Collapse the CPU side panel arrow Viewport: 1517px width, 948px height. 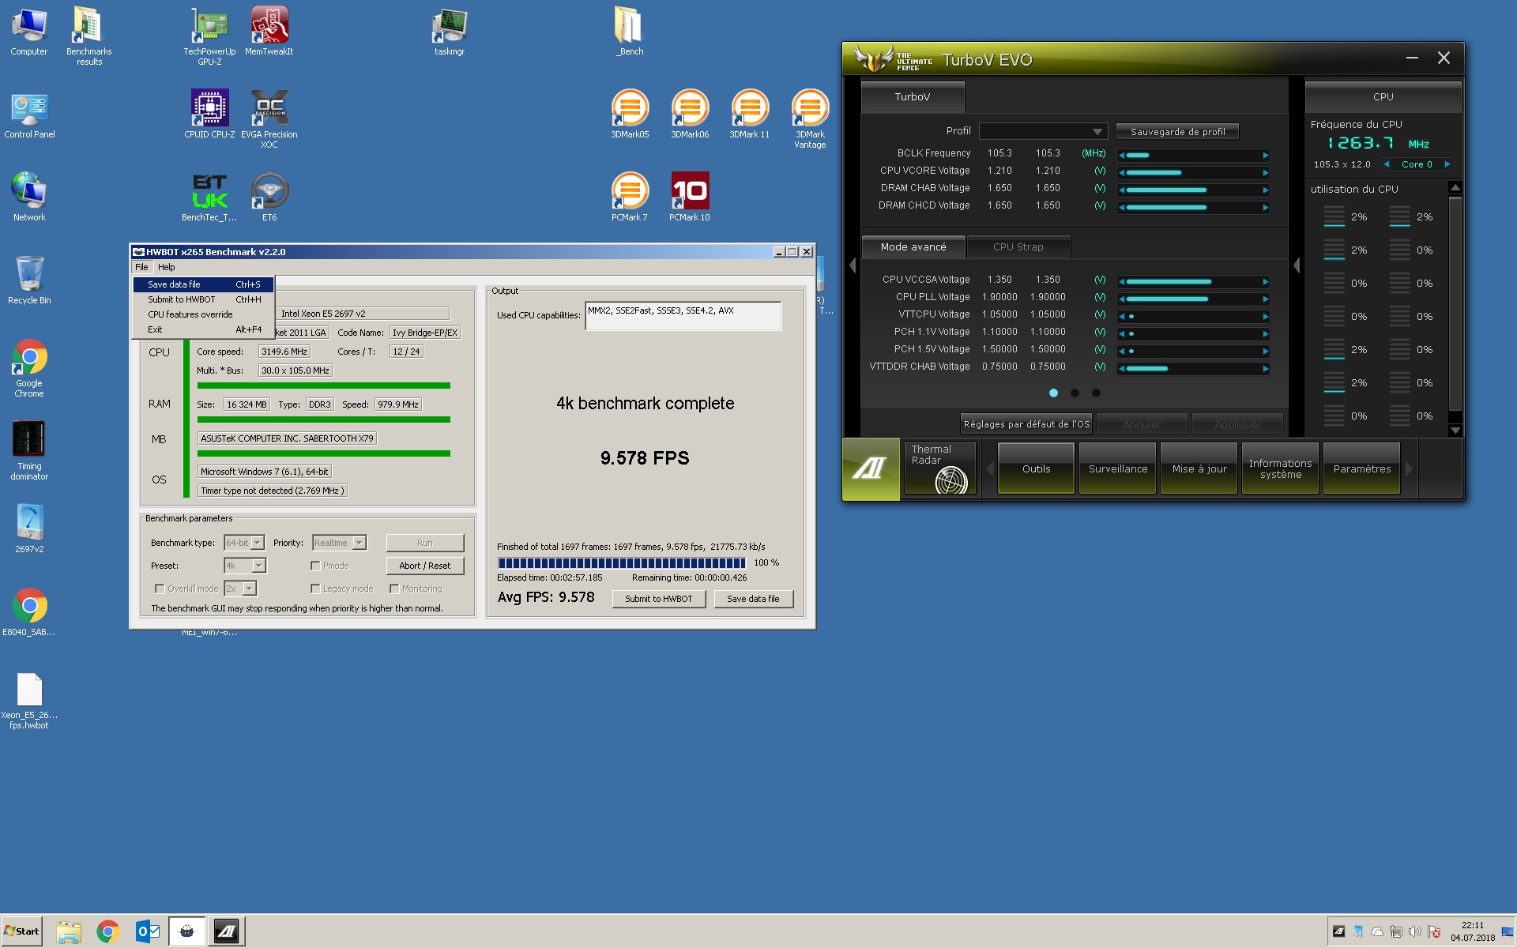[x=1297, y=266]
